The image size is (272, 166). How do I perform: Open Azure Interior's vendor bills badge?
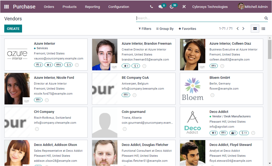tap(58, 64)
